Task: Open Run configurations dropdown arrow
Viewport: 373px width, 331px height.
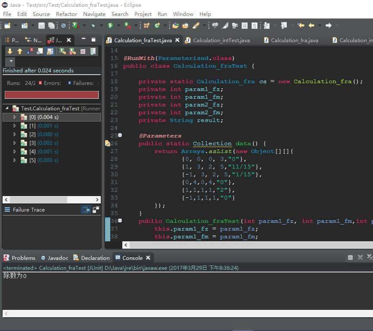Action: coord(118,25)
